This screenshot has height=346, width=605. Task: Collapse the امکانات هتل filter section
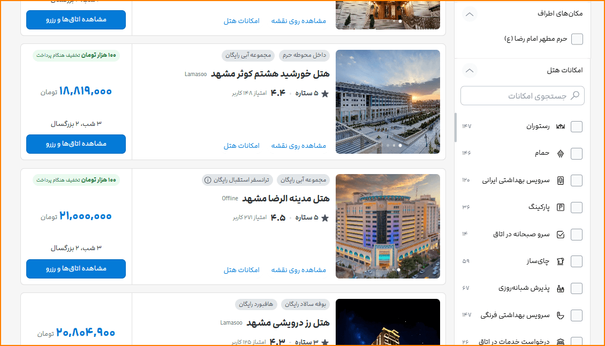tap(470, 70)
